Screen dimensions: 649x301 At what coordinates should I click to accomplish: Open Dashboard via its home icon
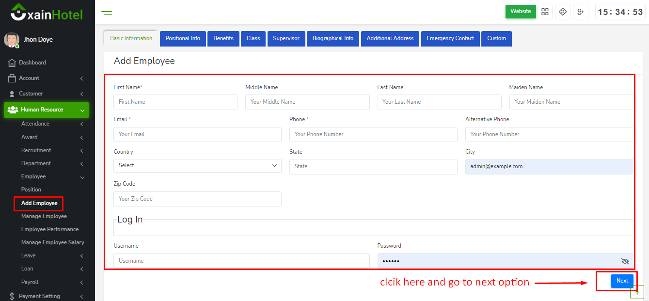pos(12,63)
